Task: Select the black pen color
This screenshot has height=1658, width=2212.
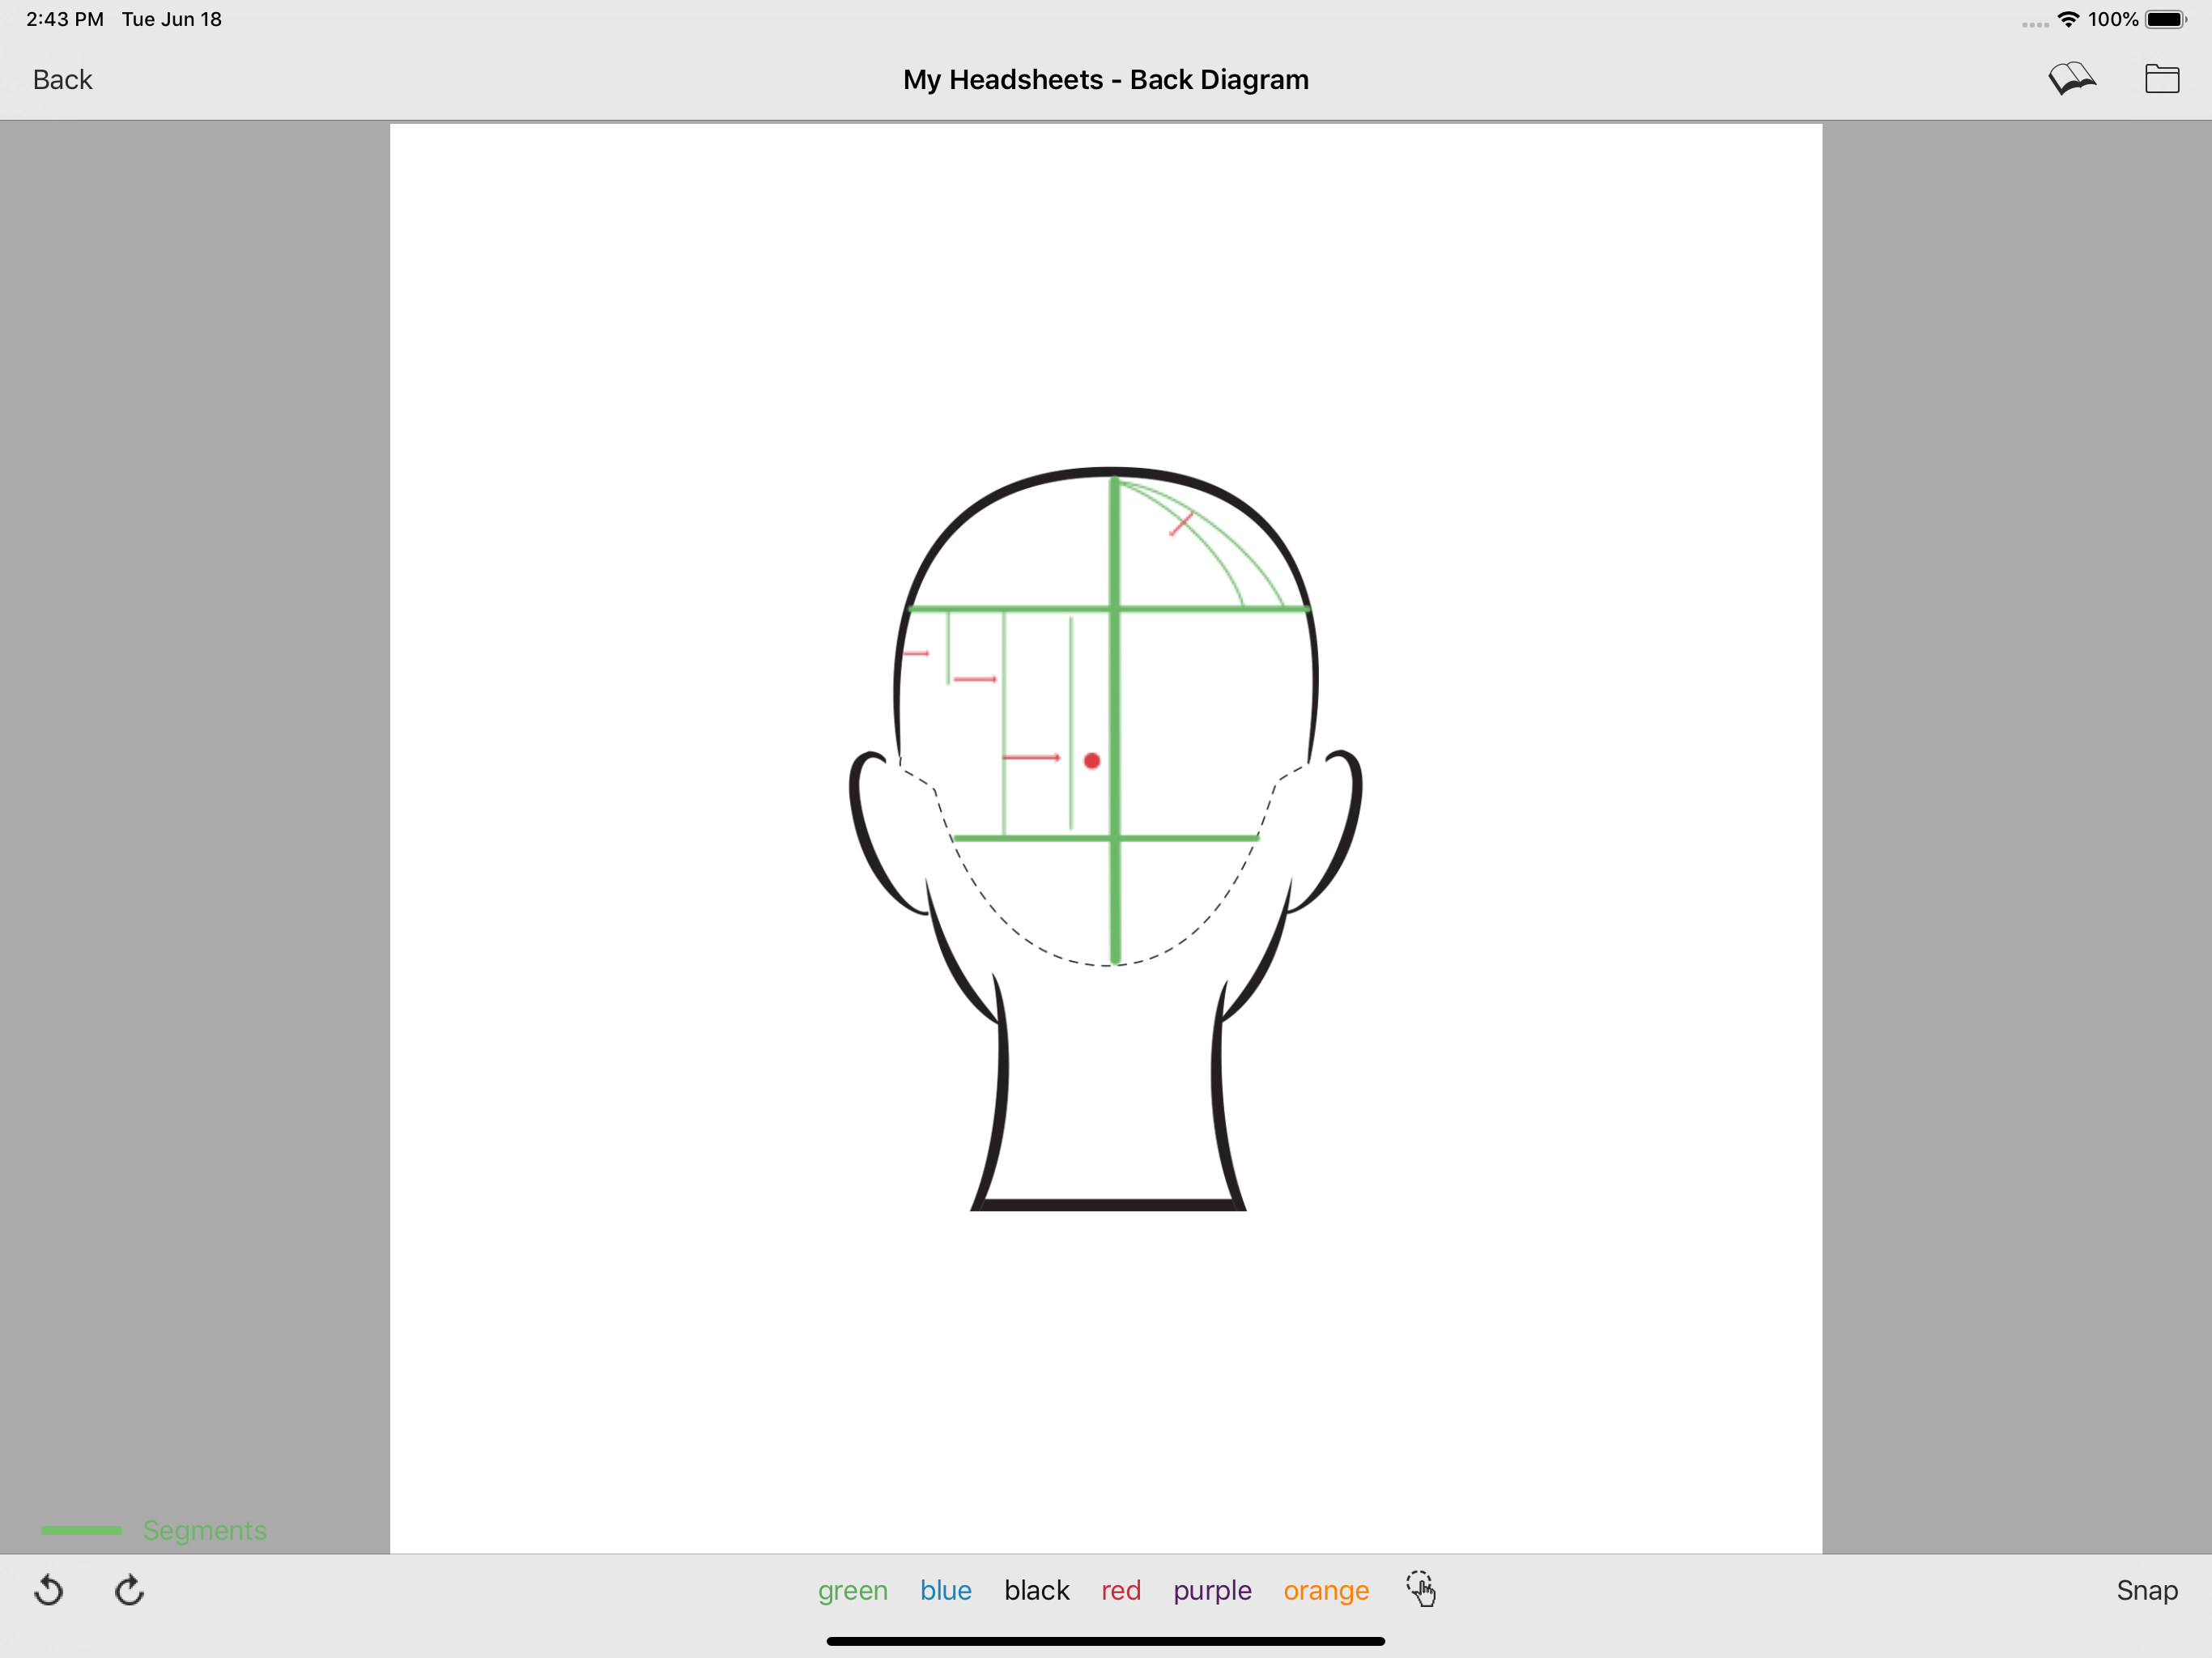Action: pos(1036,1590)
